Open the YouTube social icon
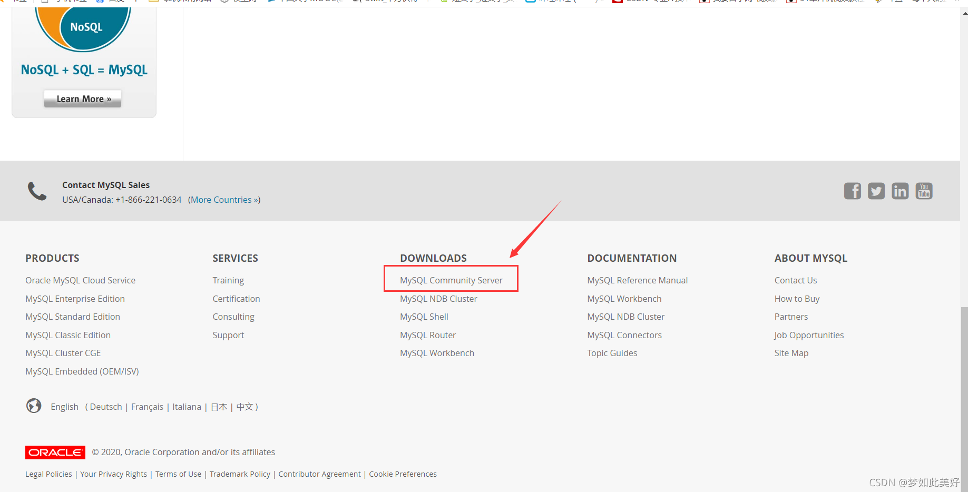This screenshot has width=968, height=492. (x=924, y=191)
